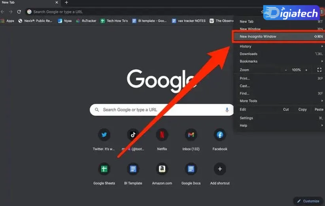Image resolution: width=325 pixels, height=206 pixels.
Task: Click the Add shortcut plus tile
Action: tap(220, 169)
